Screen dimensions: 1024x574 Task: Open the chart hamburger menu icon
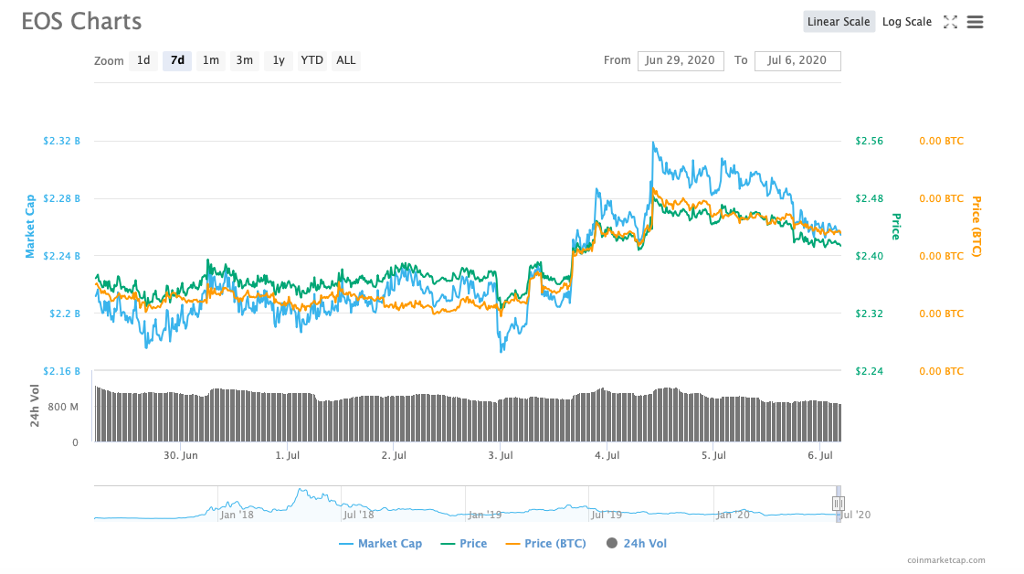click(x=975, y=22)
